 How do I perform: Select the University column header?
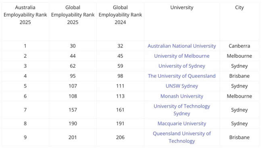(182, 7)
